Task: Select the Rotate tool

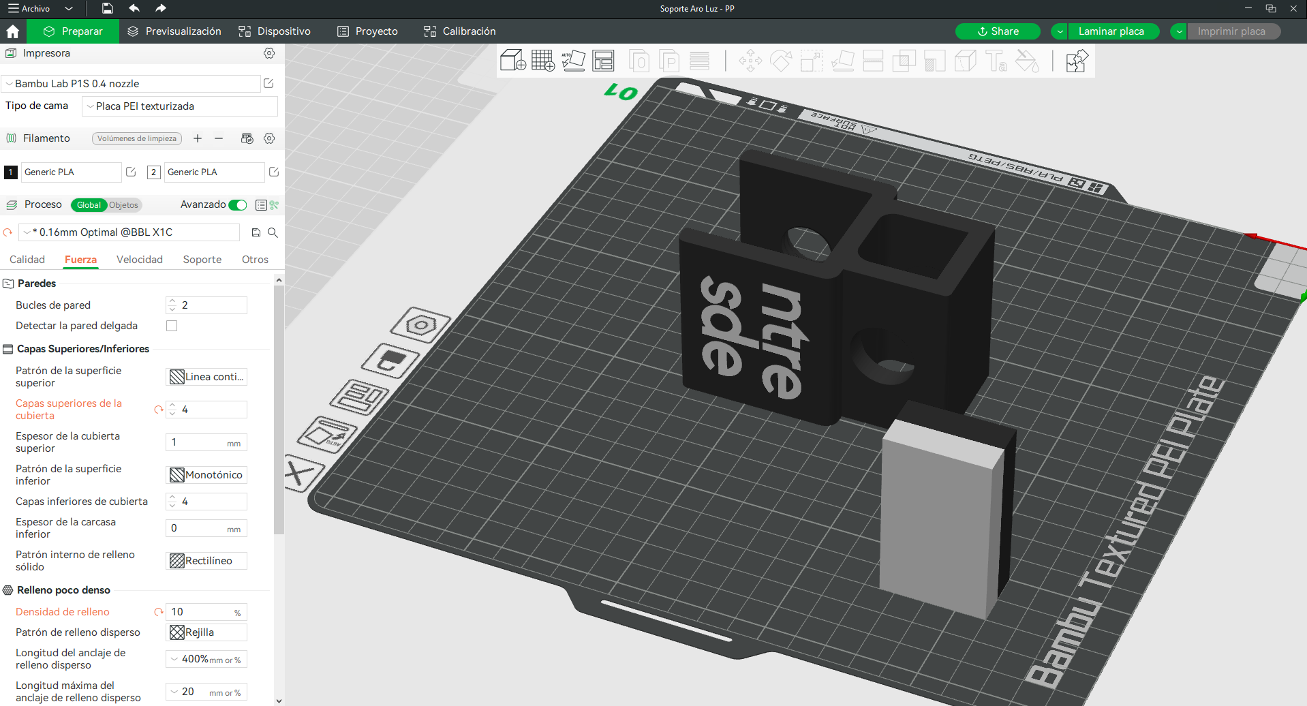Action: click(781, 61)
